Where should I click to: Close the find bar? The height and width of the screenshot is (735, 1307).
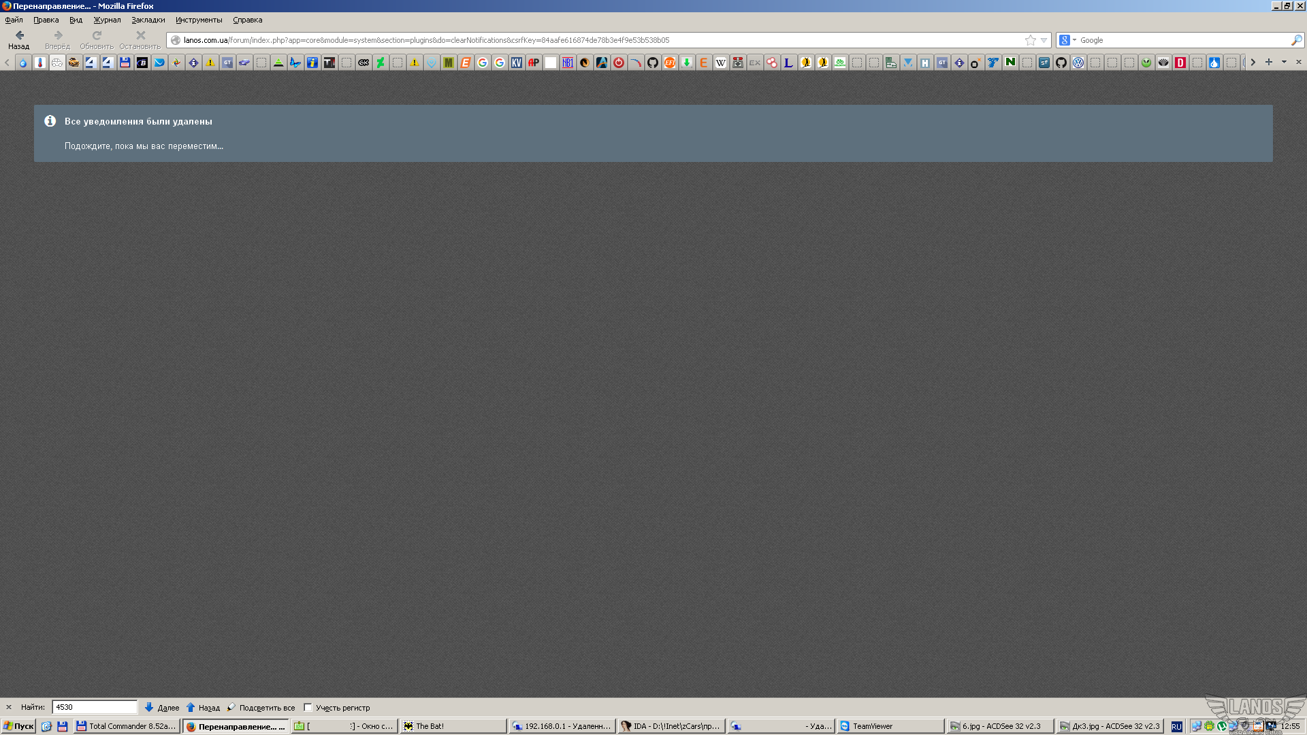[x=9, y=707]
